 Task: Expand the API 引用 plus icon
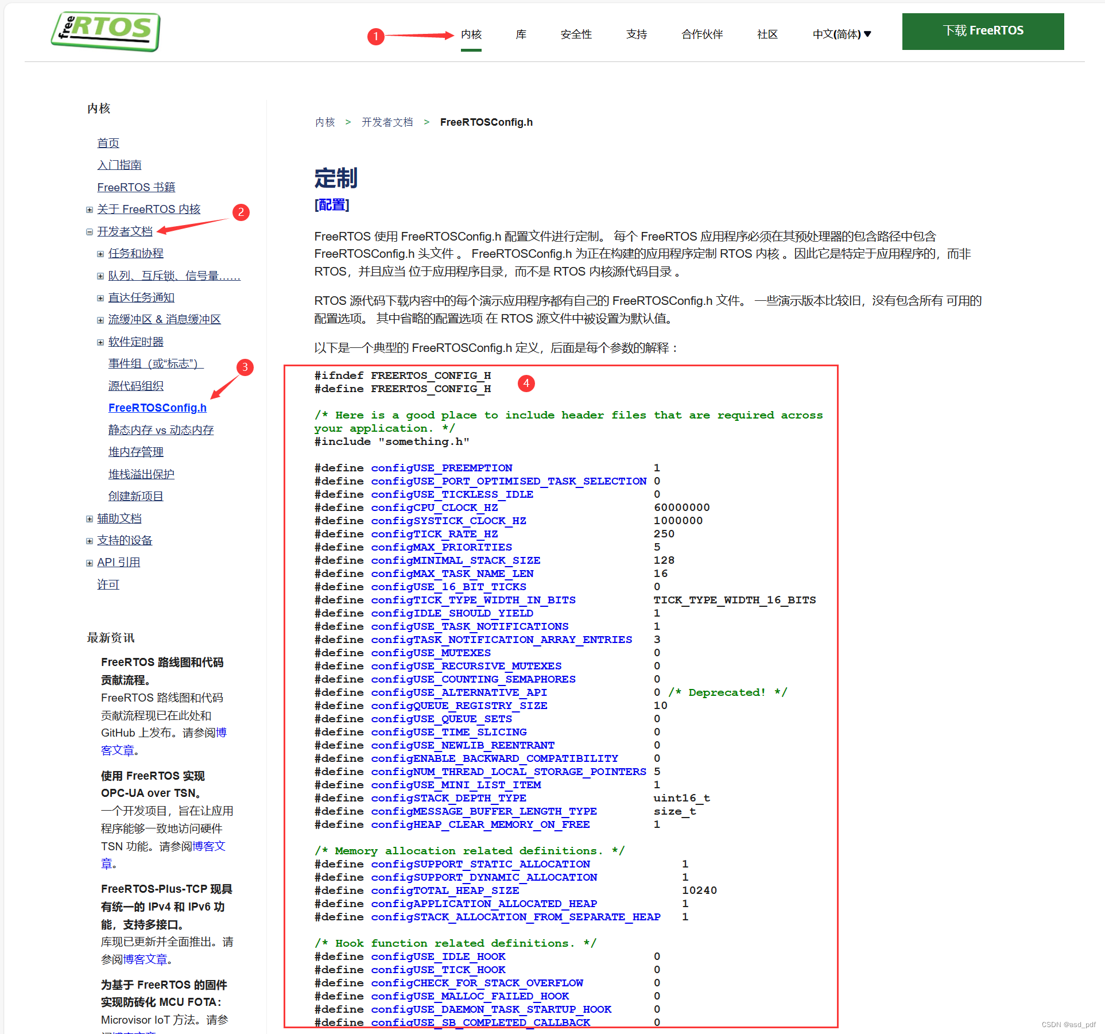tap(90, 563)
